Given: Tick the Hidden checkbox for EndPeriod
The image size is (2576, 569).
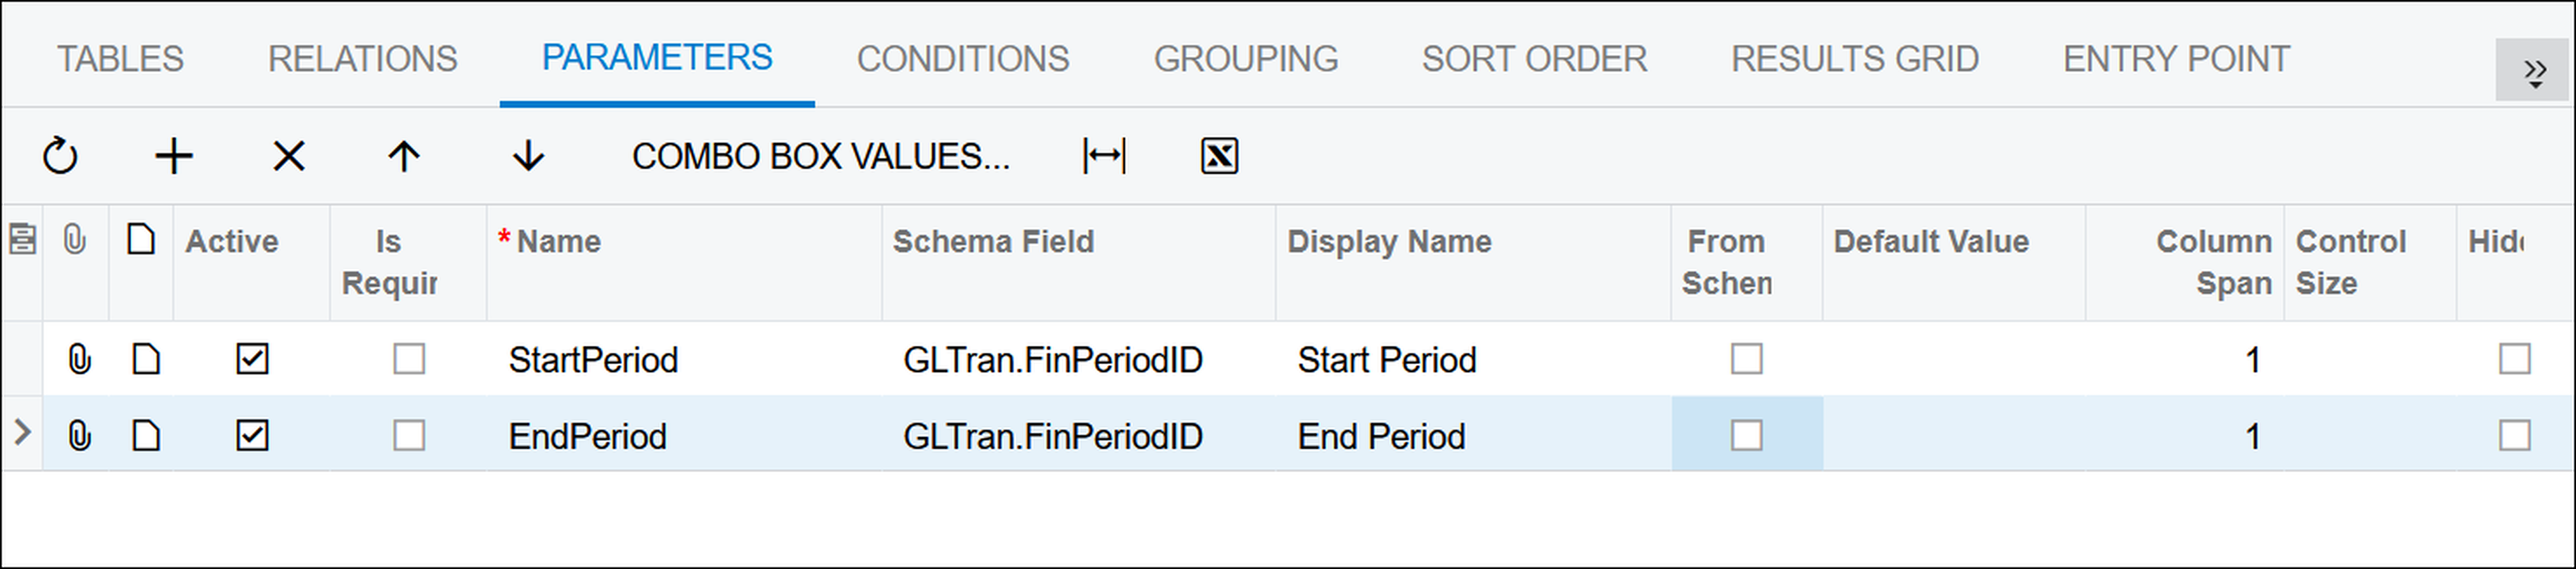Looking at the screenshot, I should tap(2514, 435).
